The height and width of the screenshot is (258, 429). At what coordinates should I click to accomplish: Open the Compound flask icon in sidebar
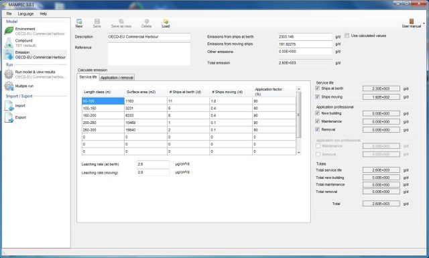tap(9, 43)
